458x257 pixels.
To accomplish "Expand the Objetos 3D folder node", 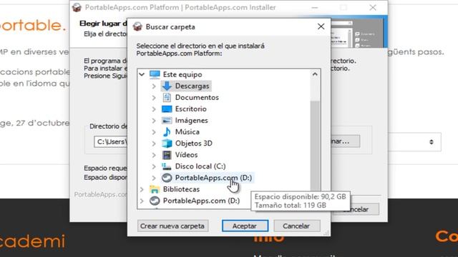I will (x=154, y=143).
